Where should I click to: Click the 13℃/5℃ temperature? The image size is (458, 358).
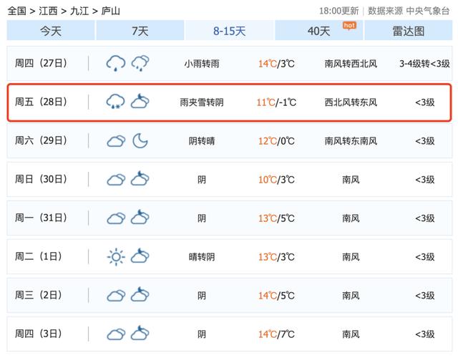276,218
